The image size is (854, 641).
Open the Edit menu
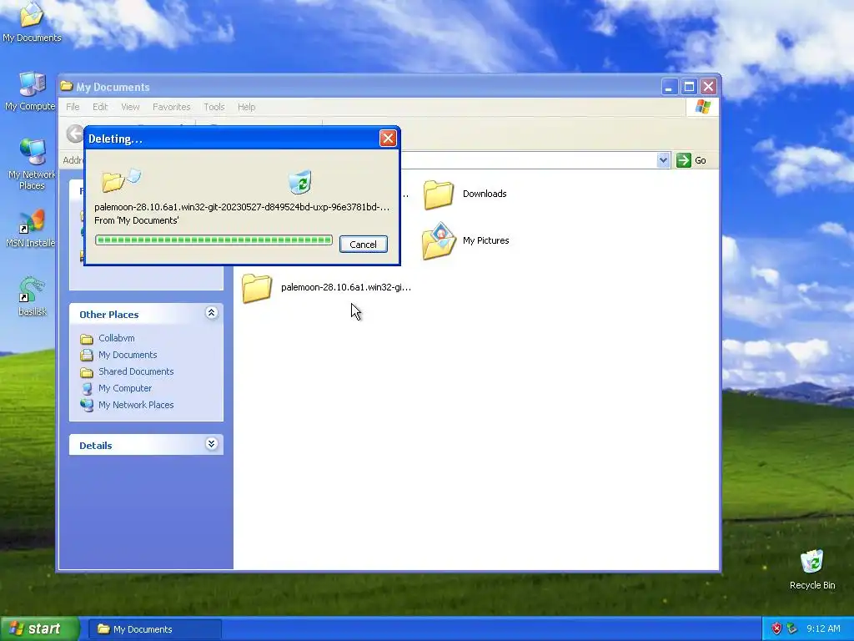point(100,107)
